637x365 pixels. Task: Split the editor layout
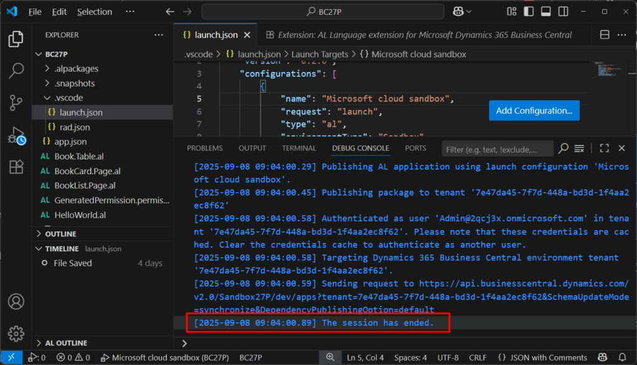click(x=604, y=35)
